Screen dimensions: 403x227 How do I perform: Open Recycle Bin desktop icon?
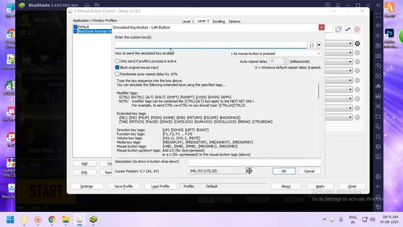point(9,192)
